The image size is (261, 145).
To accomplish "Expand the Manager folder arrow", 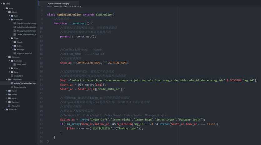I will (x=12, y=49).
